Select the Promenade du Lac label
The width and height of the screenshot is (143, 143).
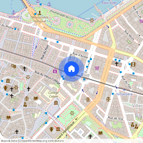coord(62,15)
